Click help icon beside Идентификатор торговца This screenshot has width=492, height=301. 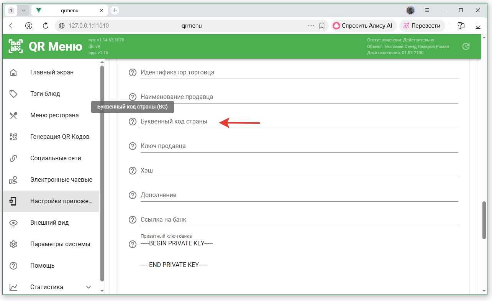(x=133, y=72)
